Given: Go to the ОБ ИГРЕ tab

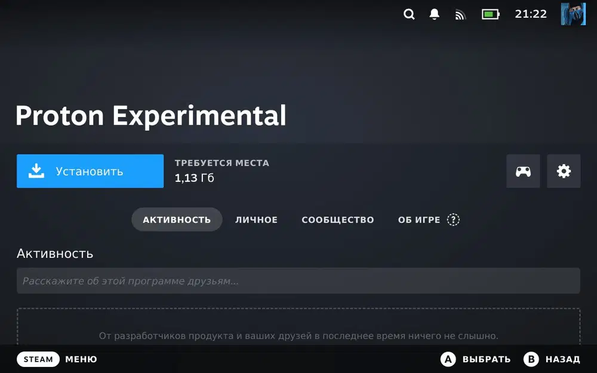Looking at the screenshot, I should coord(419,220).
